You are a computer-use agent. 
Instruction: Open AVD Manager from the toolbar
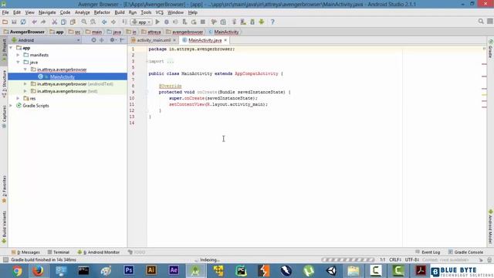(243, 22)
